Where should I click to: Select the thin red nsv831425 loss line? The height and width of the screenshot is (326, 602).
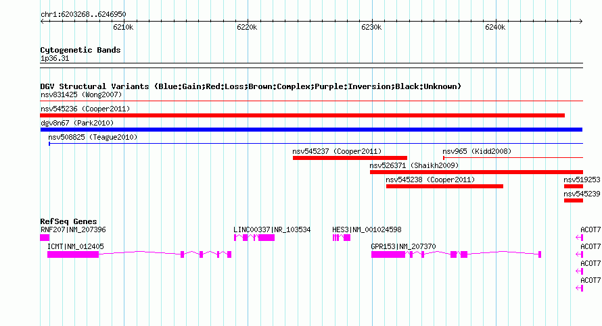311,101
